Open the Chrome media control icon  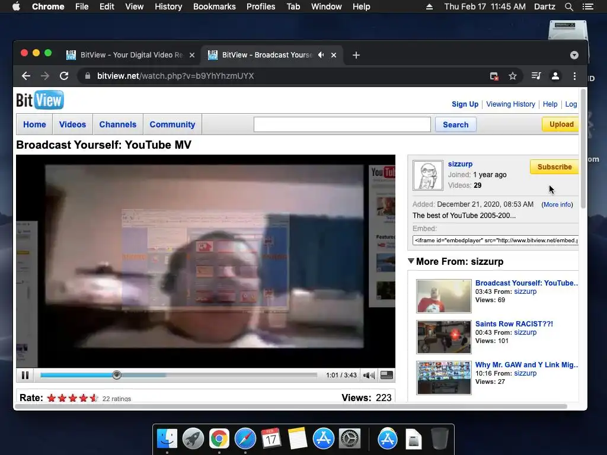point(536,76)
